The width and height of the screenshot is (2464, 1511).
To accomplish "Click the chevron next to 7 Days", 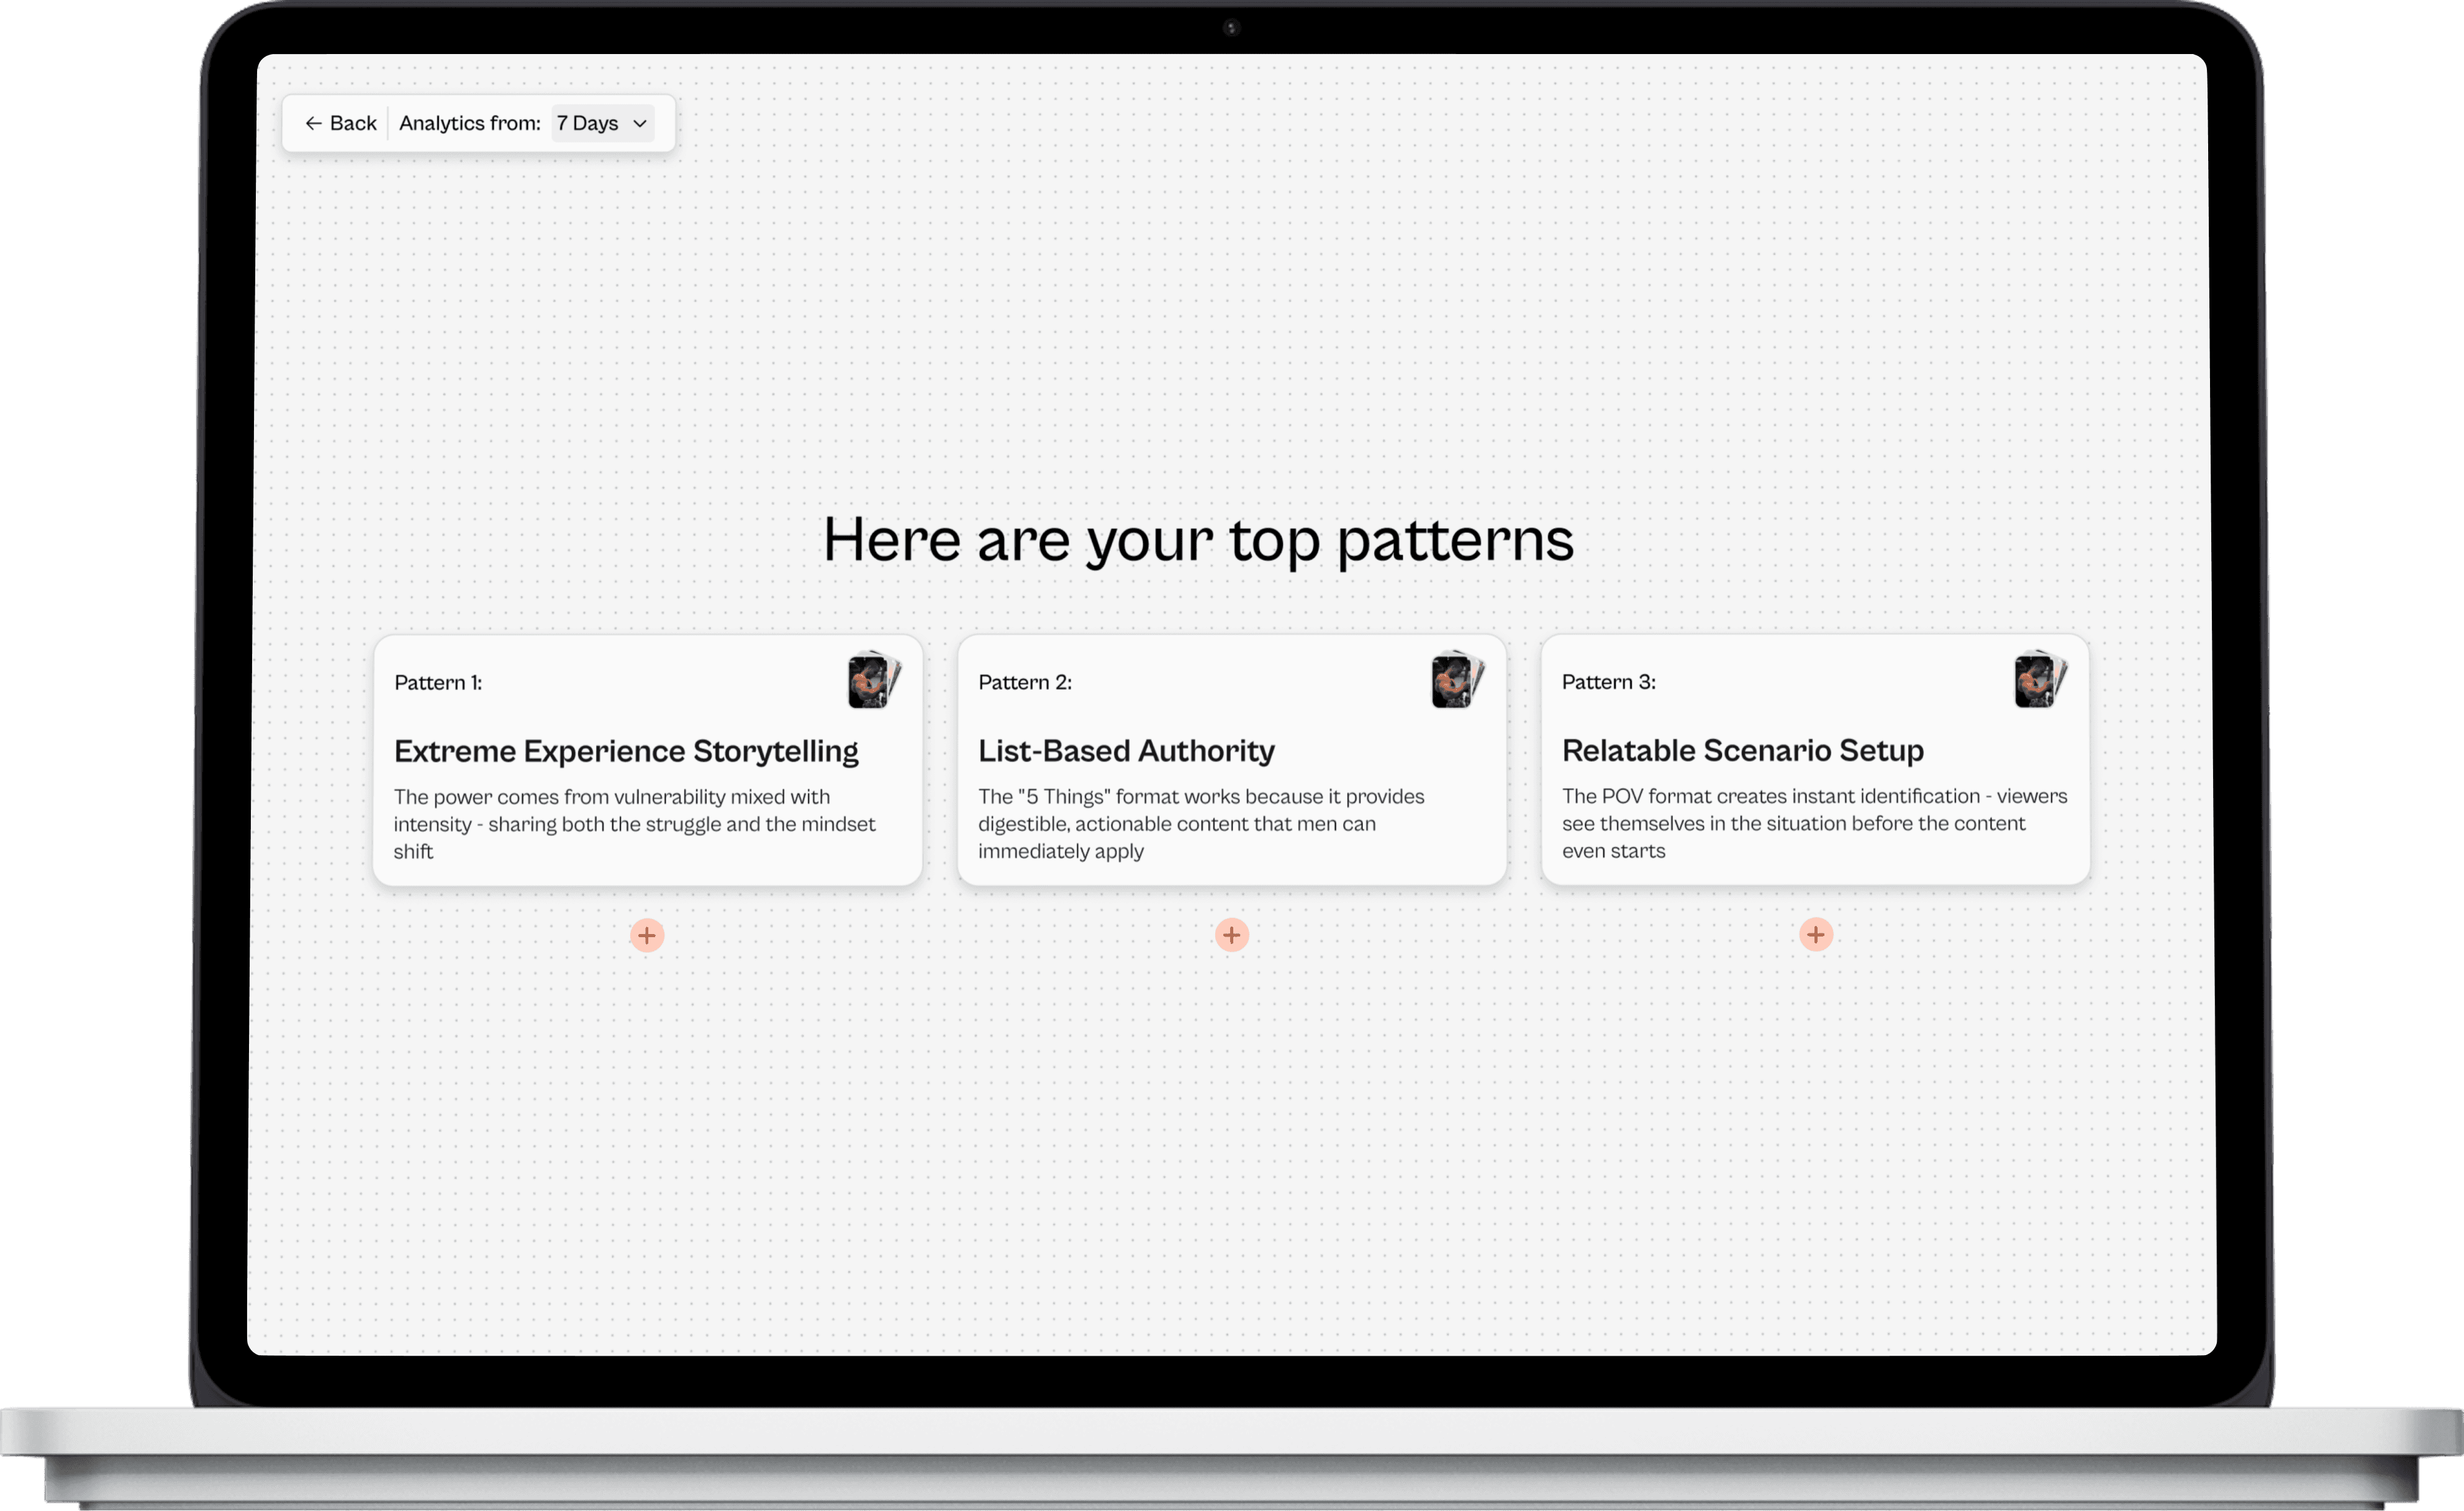I will [640, 124].
